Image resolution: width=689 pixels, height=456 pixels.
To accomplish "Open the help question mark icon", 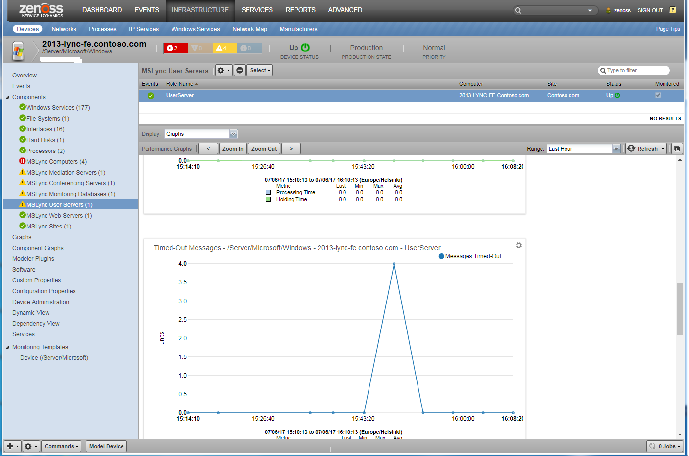I will (673, 10).
